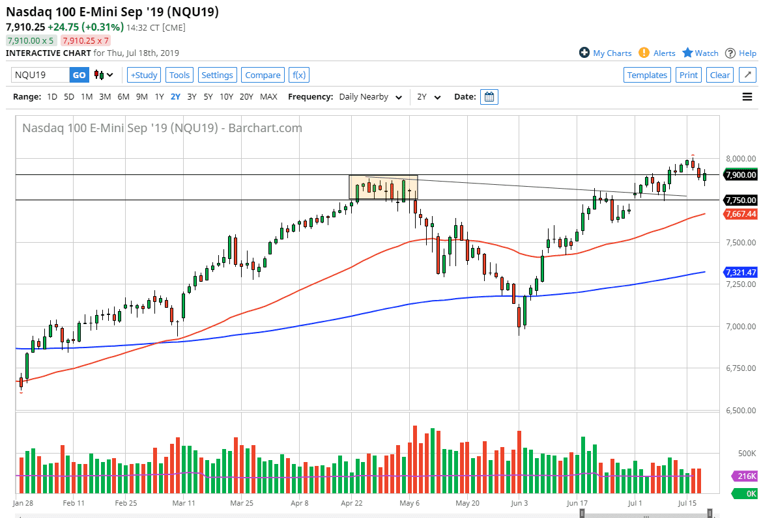761x518 pixels.
Task: Click the Compare button
Action: point(263,75)
